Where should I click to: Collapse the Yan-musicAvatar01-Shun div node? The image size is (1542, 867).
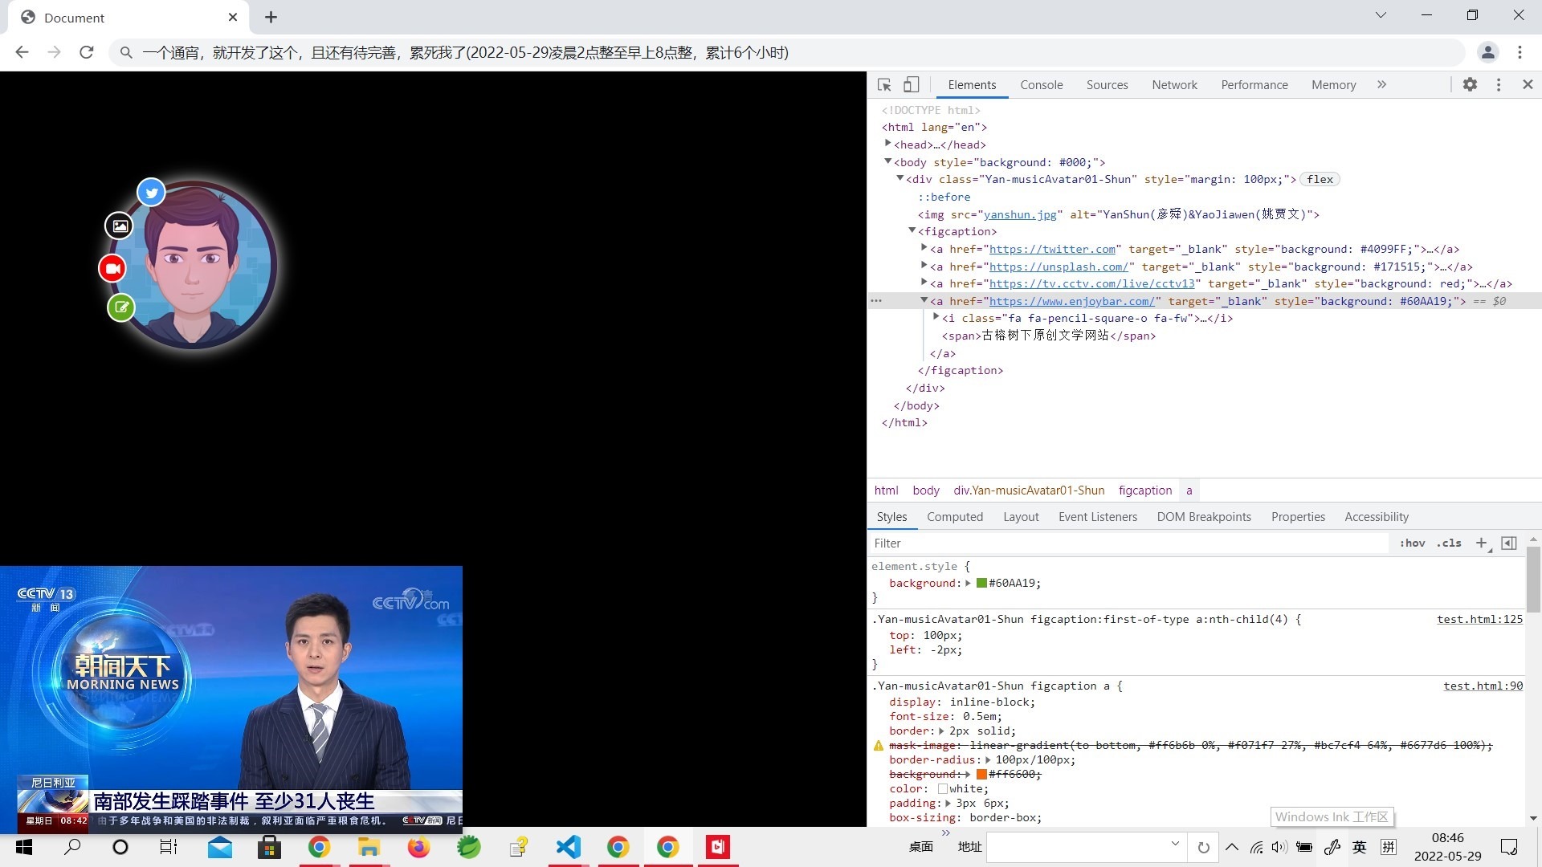(899, 178)
